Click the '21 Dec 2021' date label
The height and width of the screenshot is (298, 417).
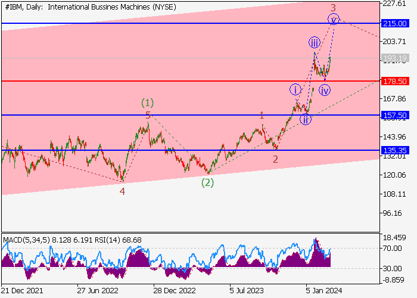coord(22,291)
